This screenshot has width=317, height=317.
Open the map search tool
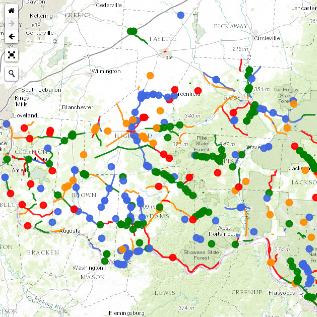pos(11,73)
